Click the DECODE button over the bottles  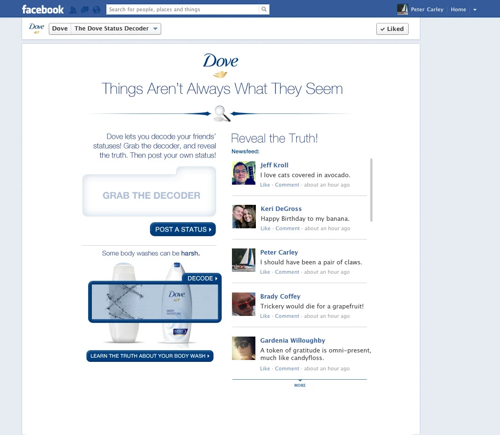pyautogui.click(x=202, y=278)
